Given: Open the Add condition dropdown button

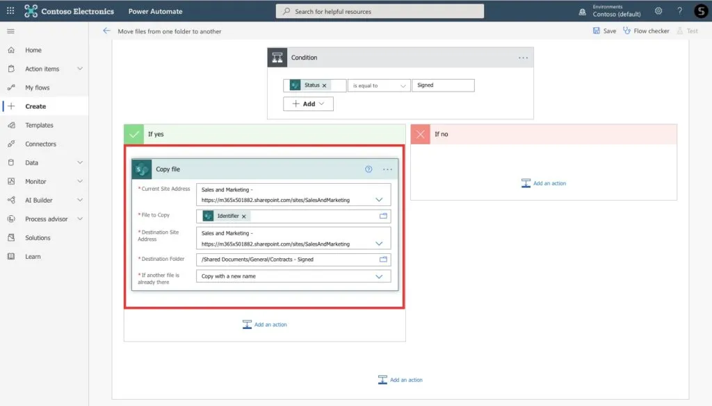Looking at the screenshot, I should (x=308, y=104).
